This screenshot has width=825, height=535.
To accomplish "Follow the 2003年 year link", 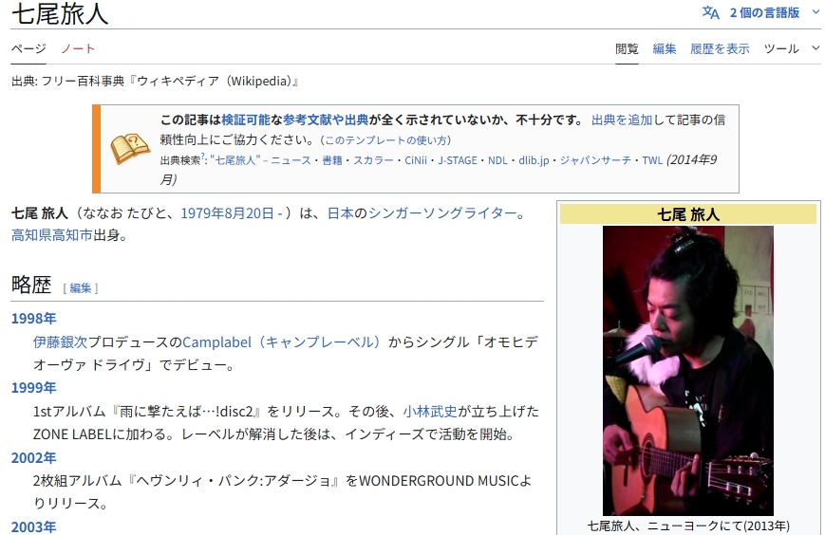I will point(33,527).
